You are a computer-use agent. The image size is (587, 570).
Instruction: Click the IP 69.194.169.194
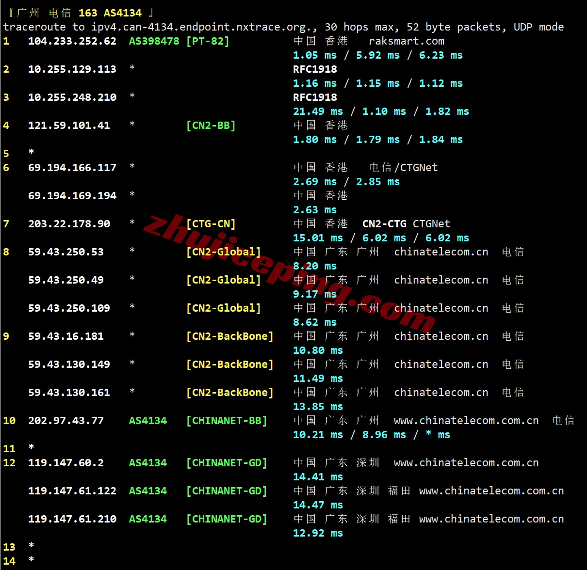tap(72, 196)
